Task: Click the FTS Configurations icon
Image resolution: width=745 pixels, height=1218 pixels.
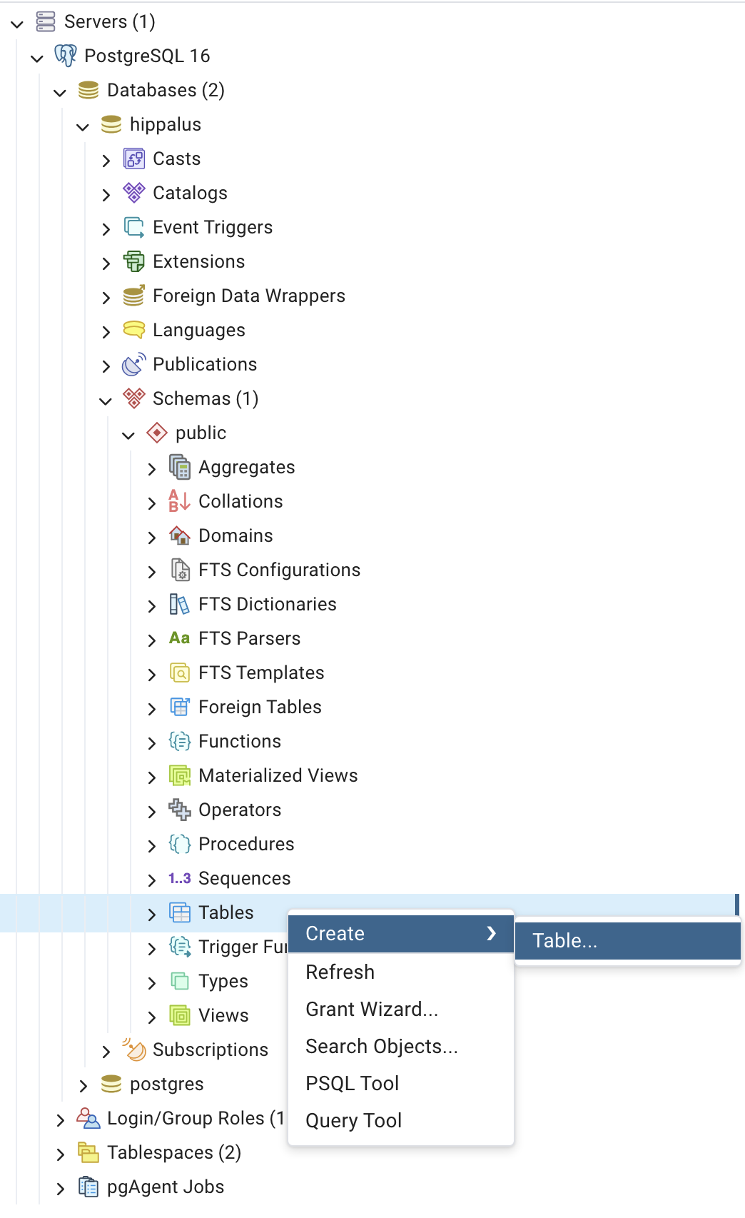Action: (180, 570)
